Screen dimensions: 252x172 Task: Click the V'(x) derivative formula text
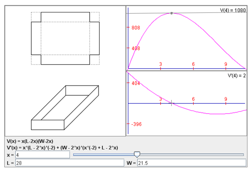(x=62, y=148)
